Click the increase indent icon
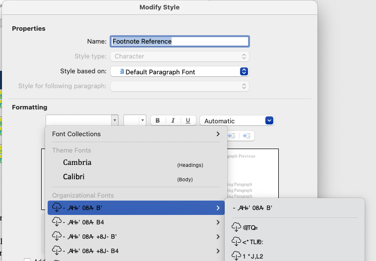Viewport: 376px width, 261px height. [247, 136]
